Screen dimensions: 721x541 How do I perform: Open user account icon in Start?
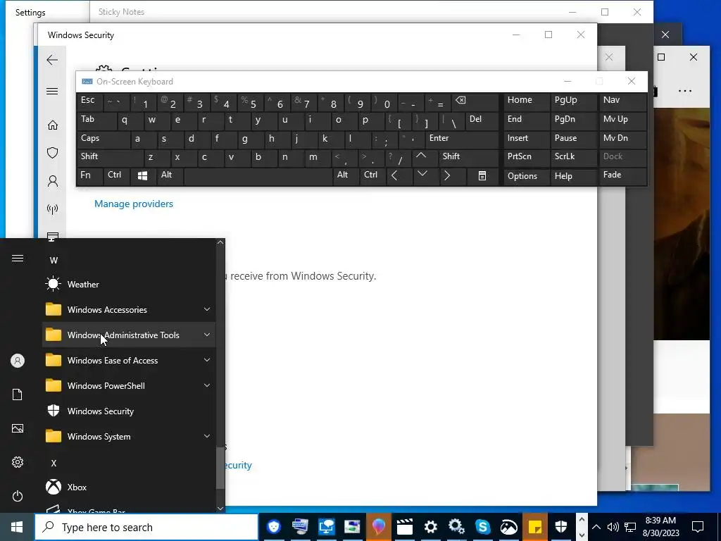(18, 361)
